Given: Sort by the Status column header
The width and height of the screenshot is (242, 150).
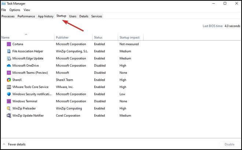Looking at the screenshot, I should 98,37.
